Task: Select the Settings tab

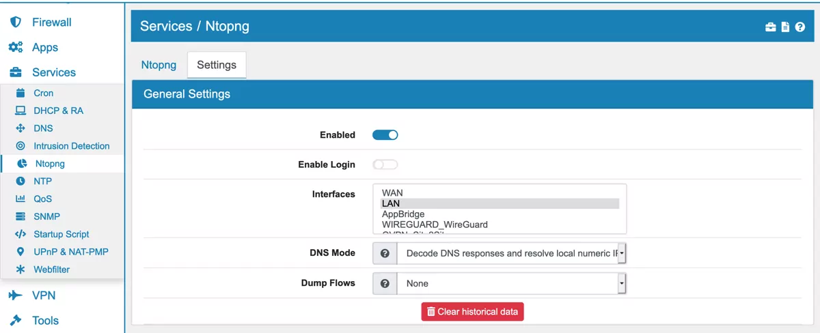Action: click(x=217, y=65)
